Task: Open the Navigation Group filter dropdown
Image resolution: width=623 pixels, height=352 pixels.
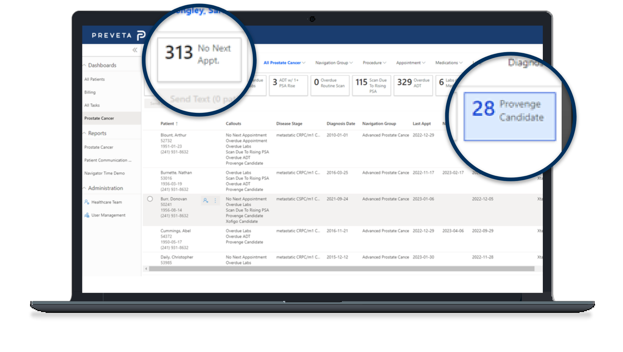Action: pos(334,63)
